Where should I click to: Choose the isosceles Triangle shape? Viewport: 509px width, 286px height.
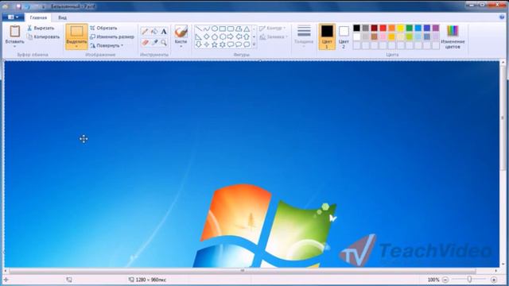pos(247,29)
